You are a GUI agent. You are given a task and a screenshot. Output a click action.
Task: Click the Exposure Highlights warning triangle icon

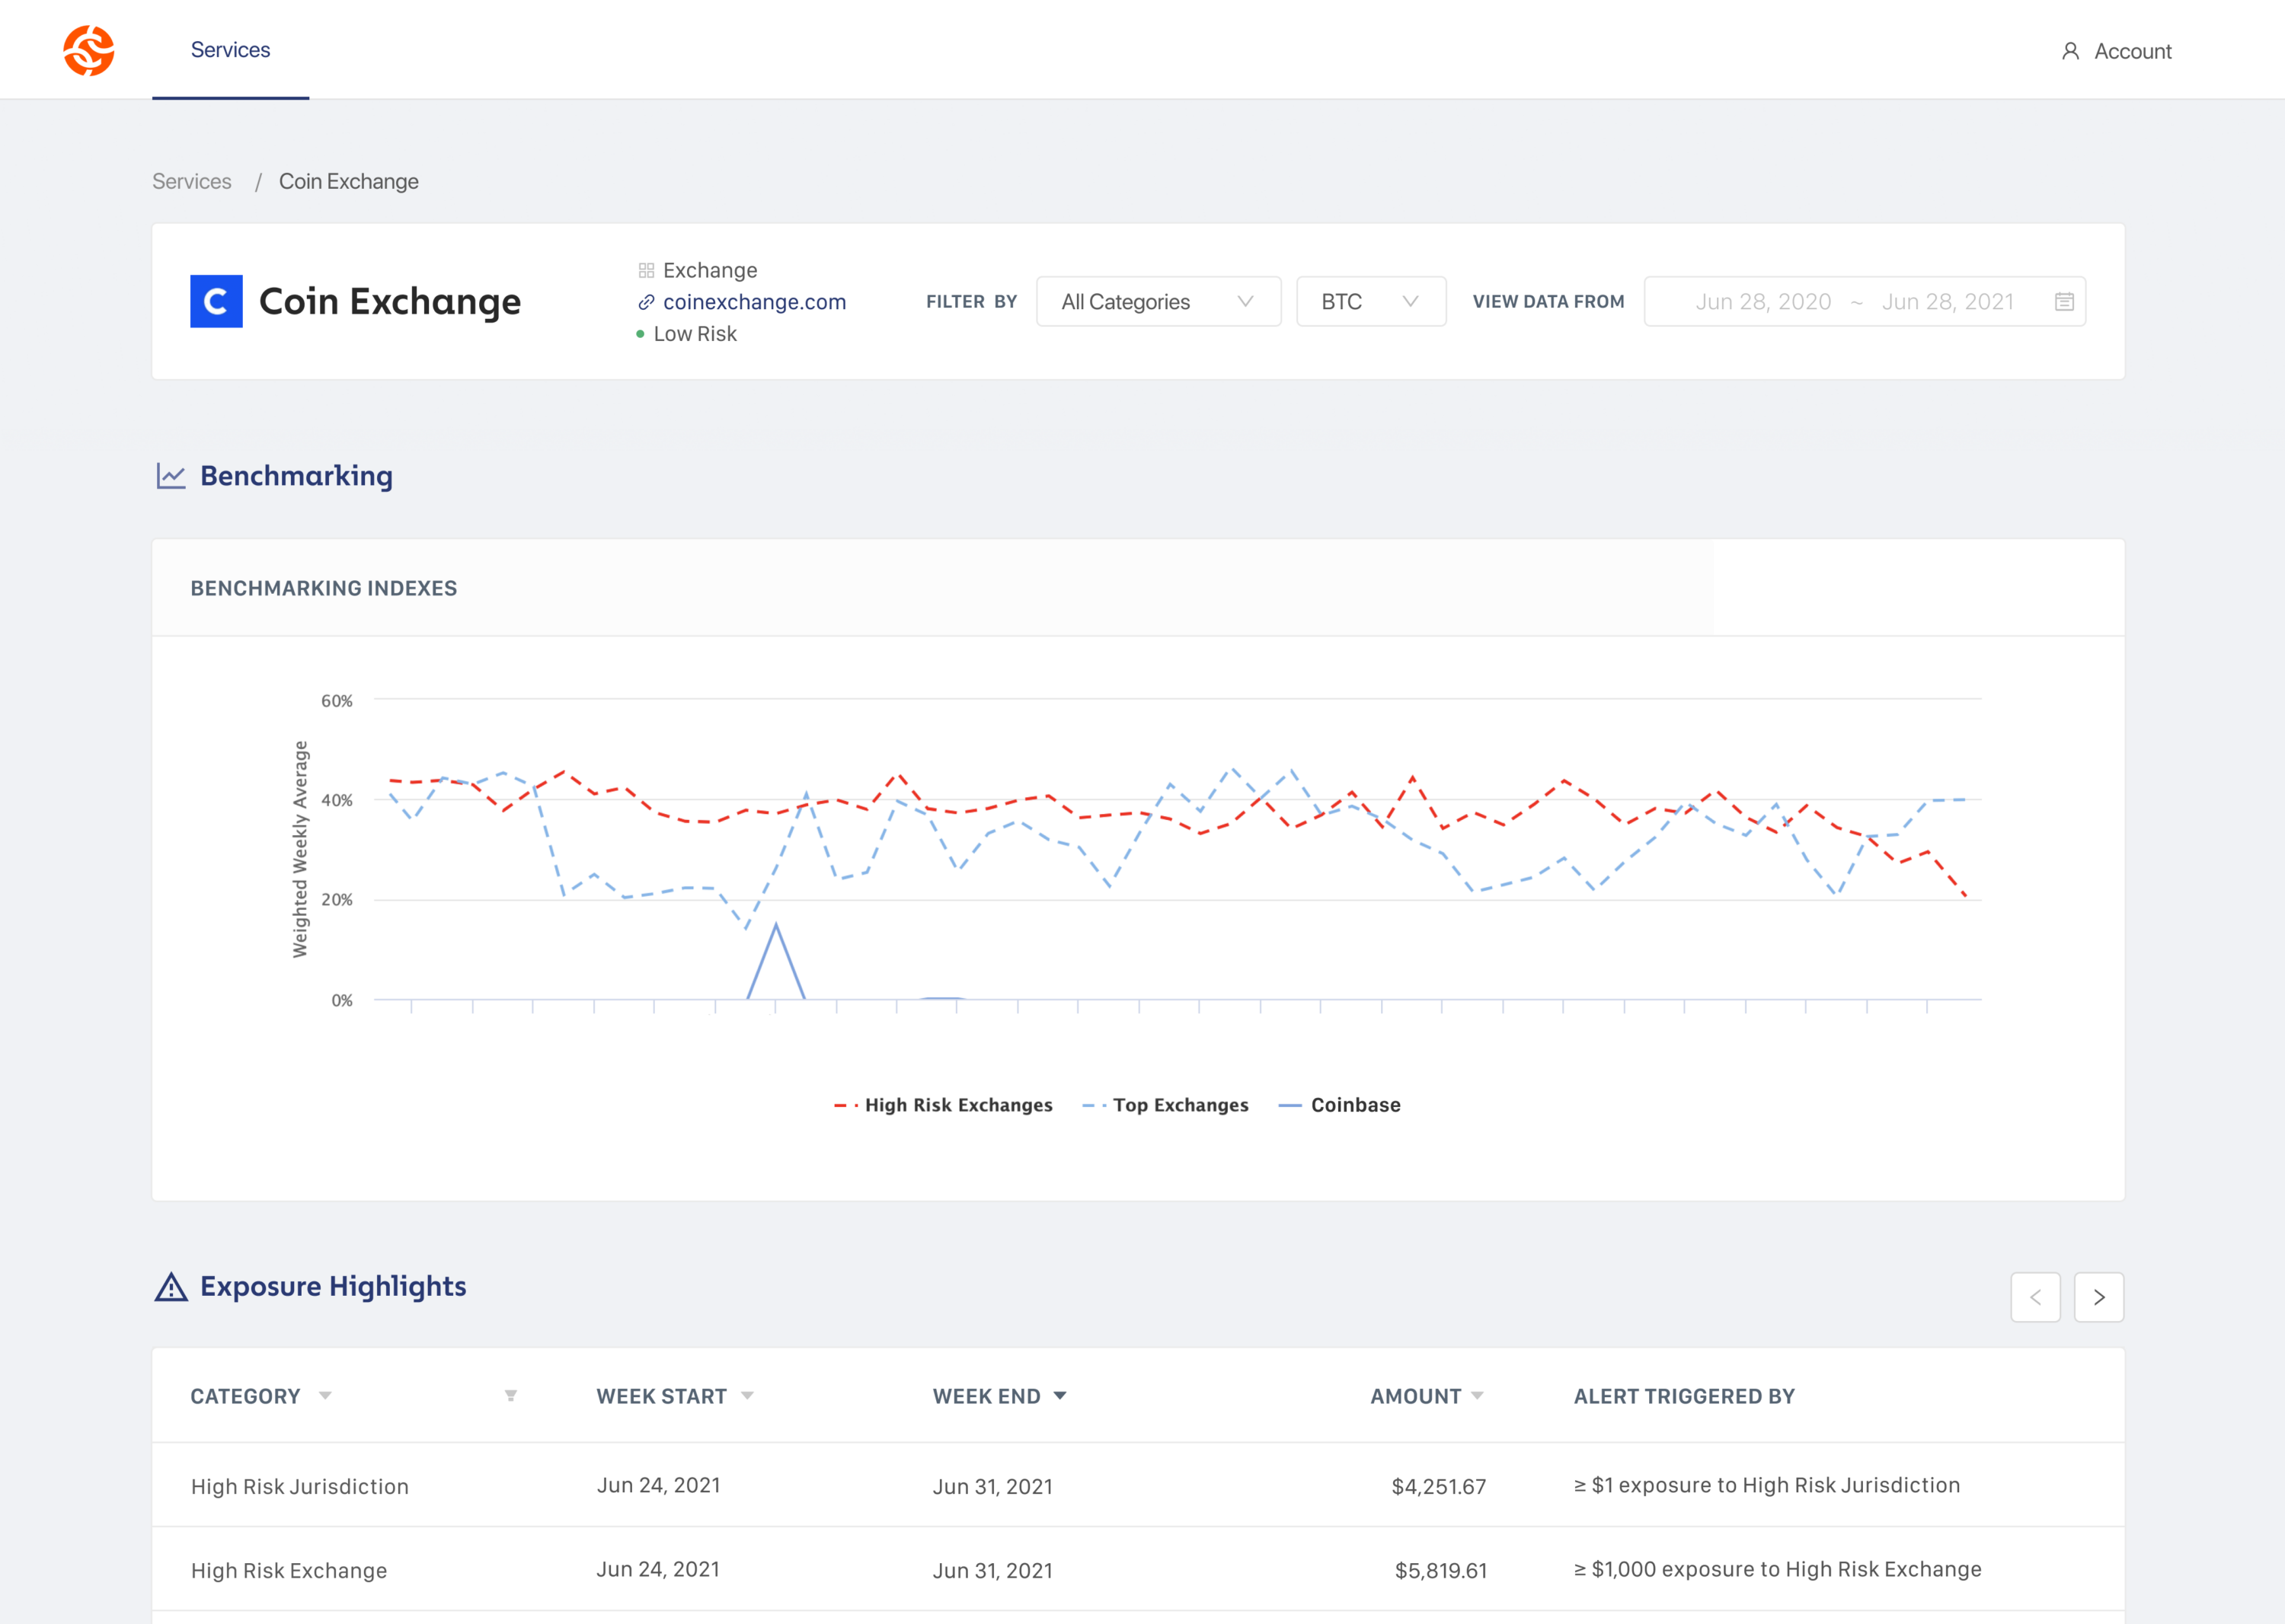point(171,1287)
